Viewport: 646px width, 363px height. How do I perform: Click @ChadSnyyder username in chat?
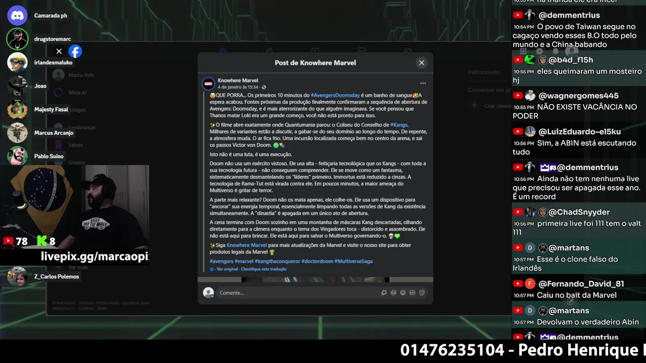click(x=579, y=212)
